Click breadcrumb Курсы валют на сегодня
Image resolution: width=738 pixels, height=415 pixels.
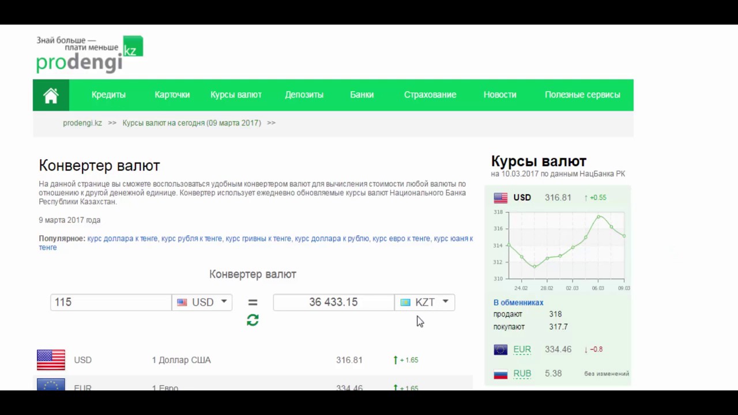click(191, 123)
